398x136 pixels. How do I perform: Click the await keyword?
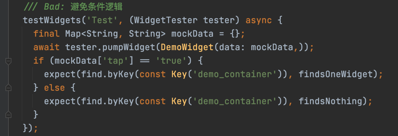coord(46,47)
